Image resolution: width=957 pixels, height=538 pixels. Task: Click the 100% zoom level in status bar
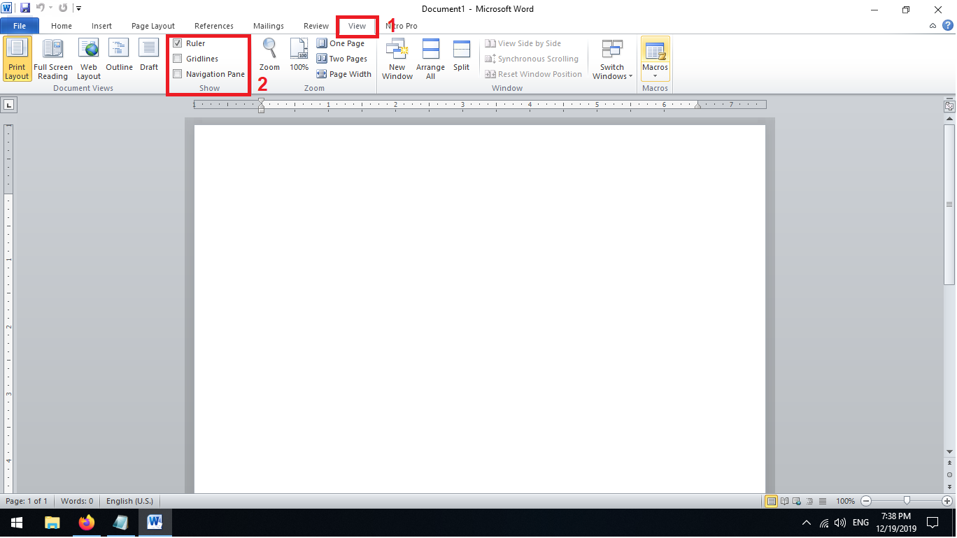845,501
